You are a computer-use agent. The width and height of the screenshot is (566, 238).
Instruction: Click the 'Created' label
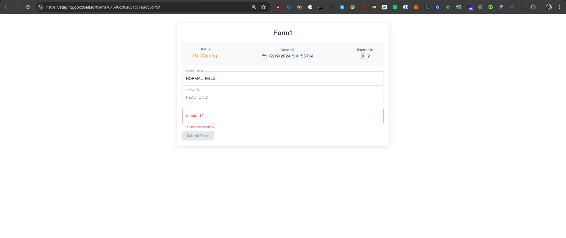pos(287,50)
